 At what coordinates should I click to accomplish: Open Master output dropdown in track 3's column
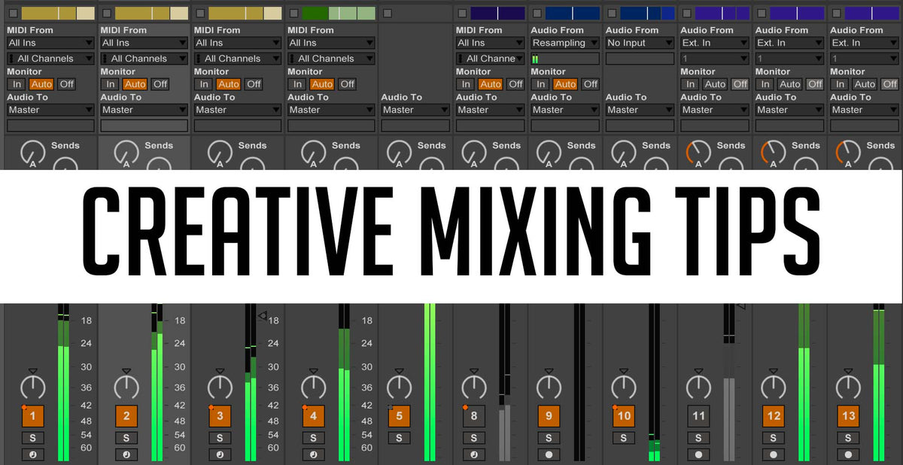click(238, 110)
